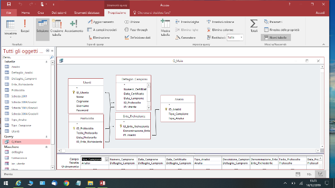
Task: Open the Visualizza view button
Action: [10, 29]
